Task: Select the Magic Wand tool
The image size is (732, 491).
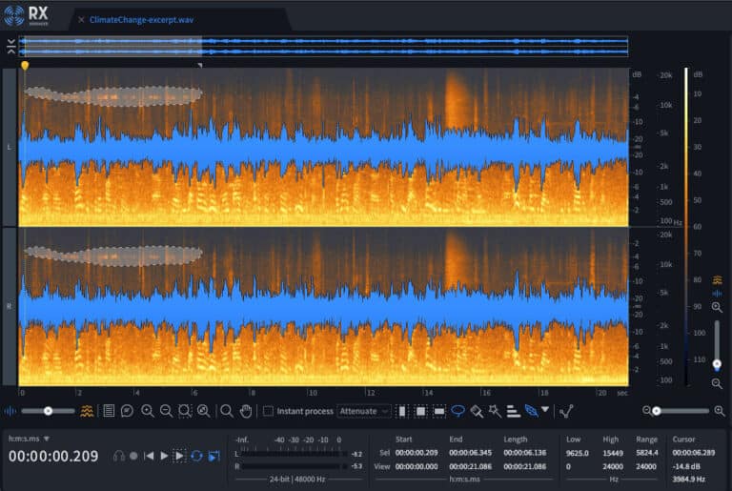Action: 495,411
